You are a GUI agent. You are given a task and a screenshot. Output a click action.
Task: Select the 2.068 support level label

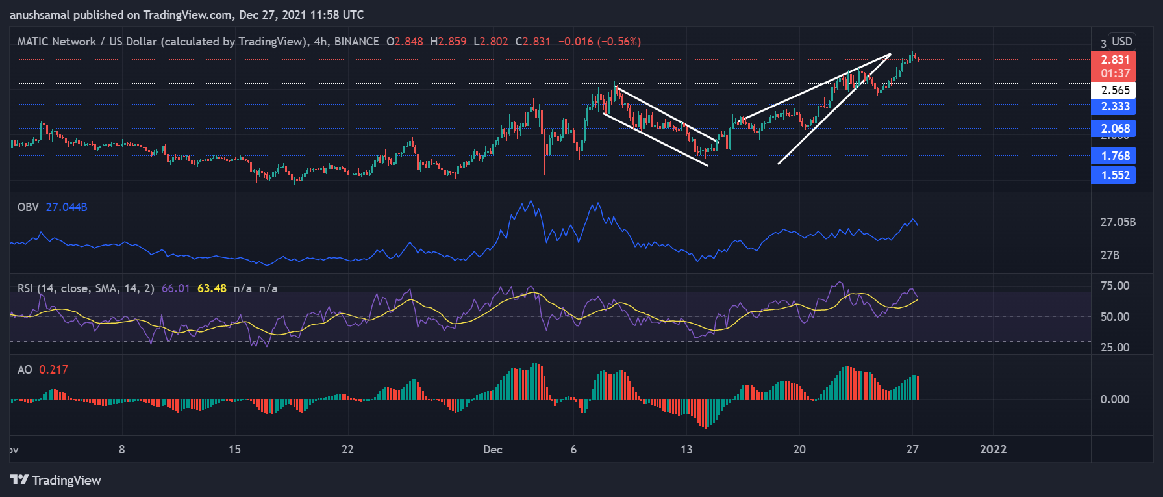point(1114,129)
